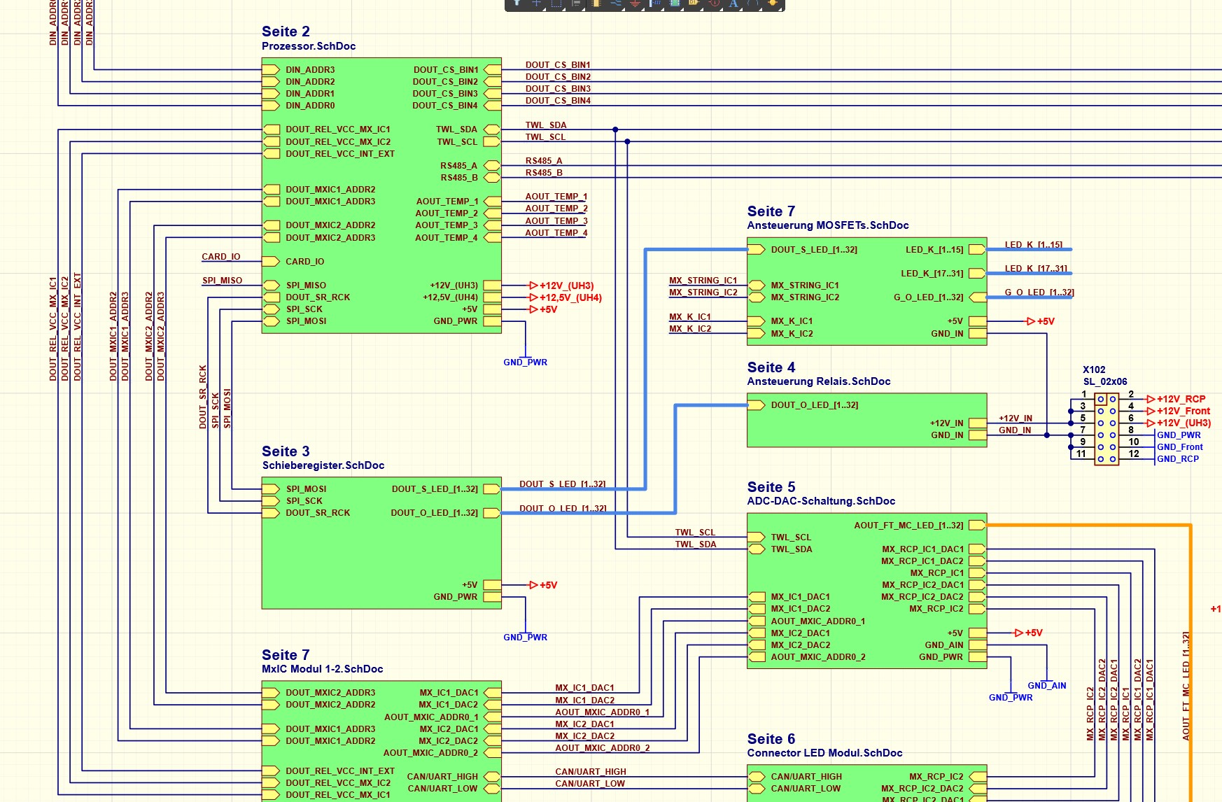
Task: Click the Connector LED Modul.SchDoc label
Action: (824, 753)
